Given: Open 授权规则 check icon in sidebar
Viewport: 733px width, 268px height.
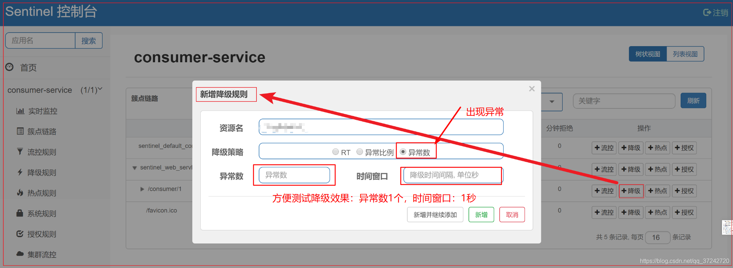Looking at the screenshot, I should click(20, 234).
